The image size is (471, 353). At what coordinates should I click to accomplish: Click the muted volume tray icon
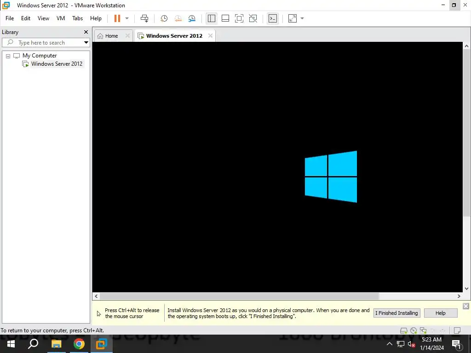(412, 344)
